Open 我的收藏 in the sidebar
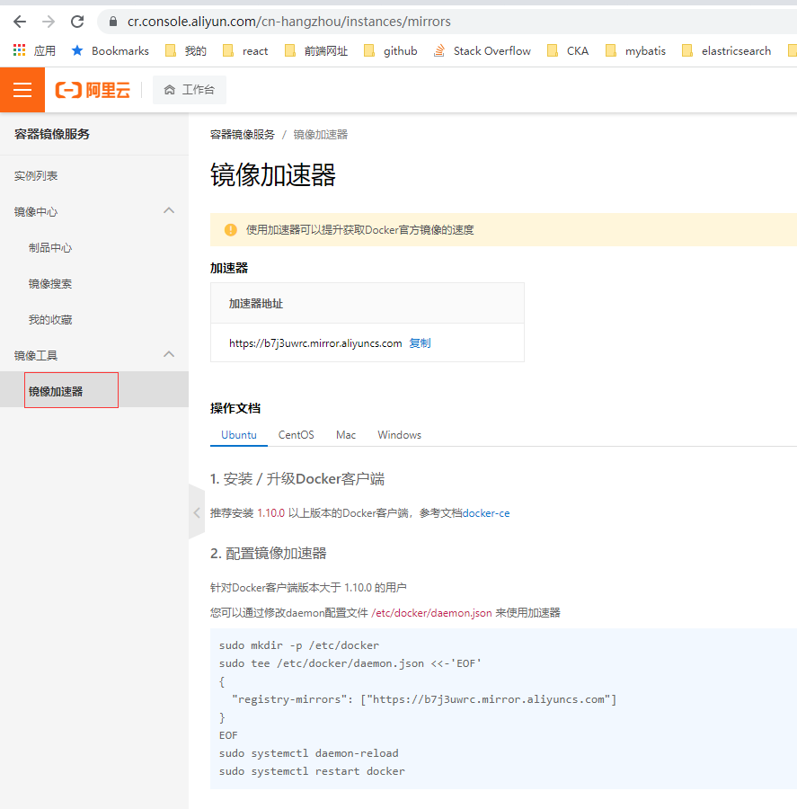 [50, 320]
